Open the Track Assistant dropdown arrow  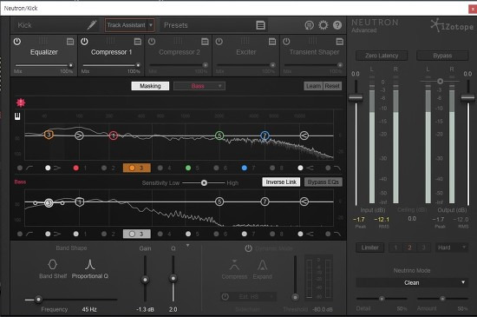click(151, 25)
